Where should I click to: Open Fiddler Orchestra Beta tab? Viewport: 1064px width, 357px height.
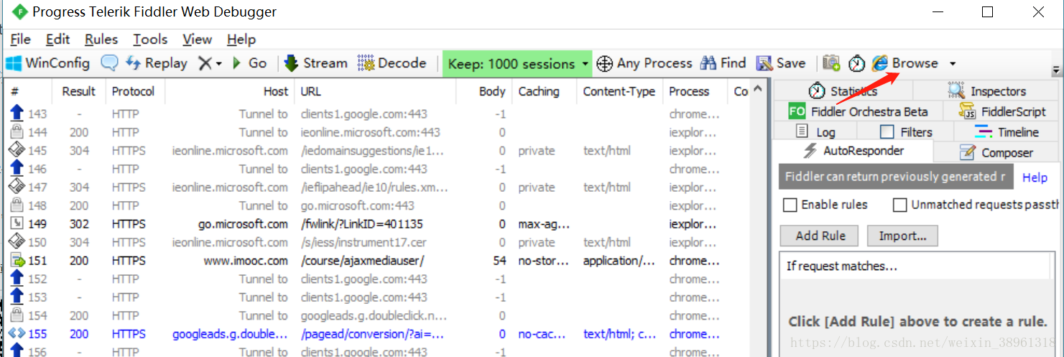point(859,111)
